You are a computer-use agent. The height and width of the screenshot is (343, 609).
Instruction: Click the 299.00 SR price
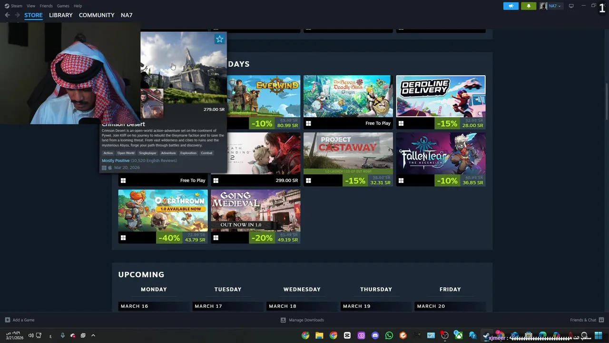pos(286,181)
